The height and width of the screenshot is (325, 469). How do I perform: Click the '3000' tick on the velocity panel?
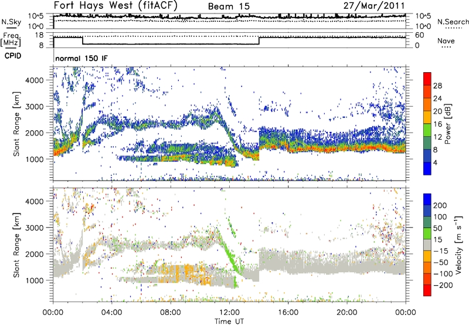34,228
